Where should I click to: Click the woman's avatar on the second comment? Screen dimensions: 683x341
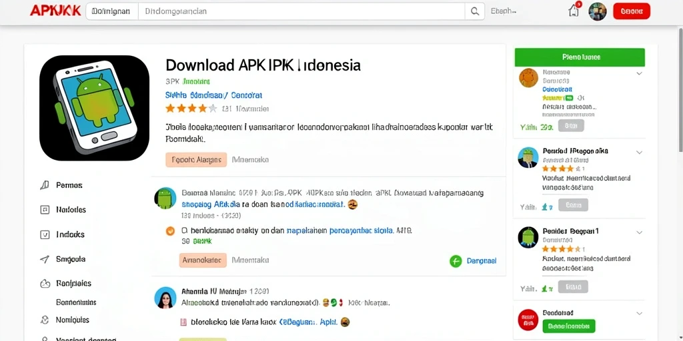(165, 298)
